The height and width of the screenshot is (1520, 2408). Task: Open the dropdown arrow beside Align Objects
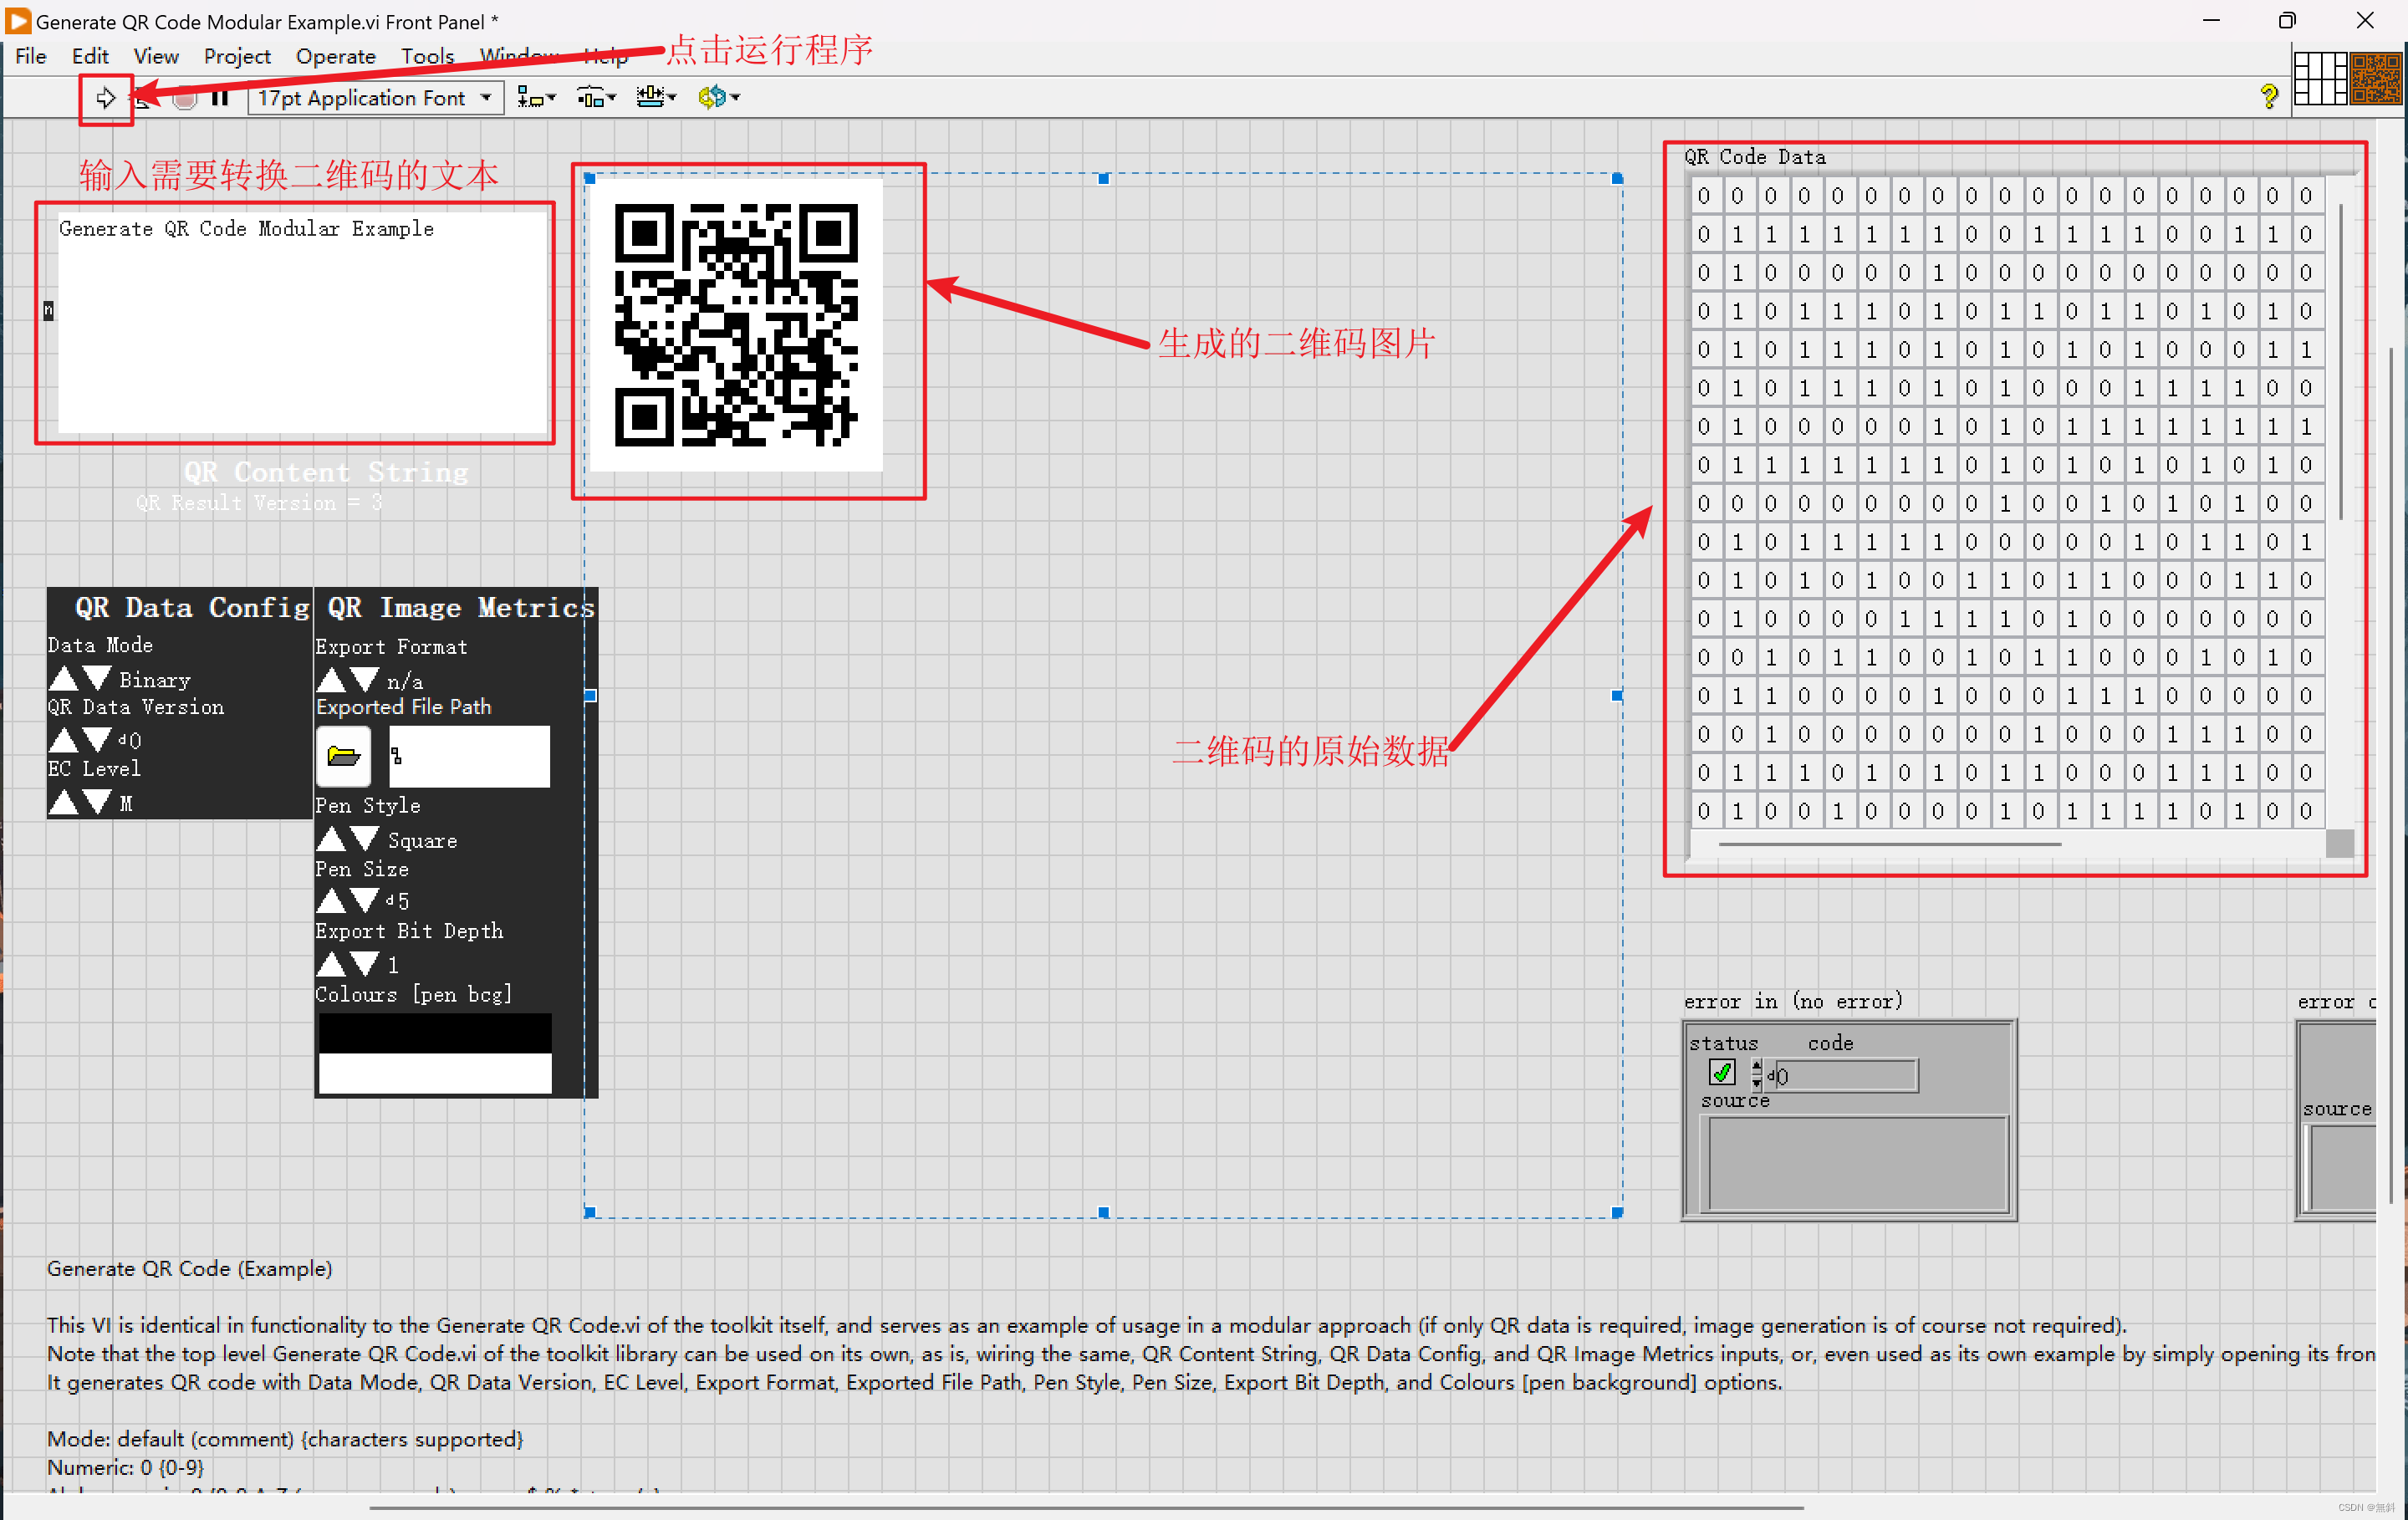tap(551, 99)
